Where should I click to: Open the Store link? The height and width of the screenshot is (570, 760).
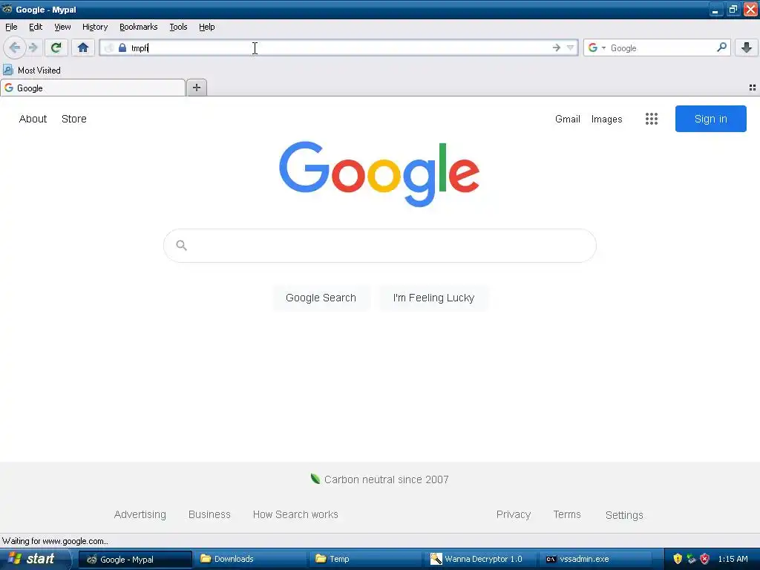74,119
